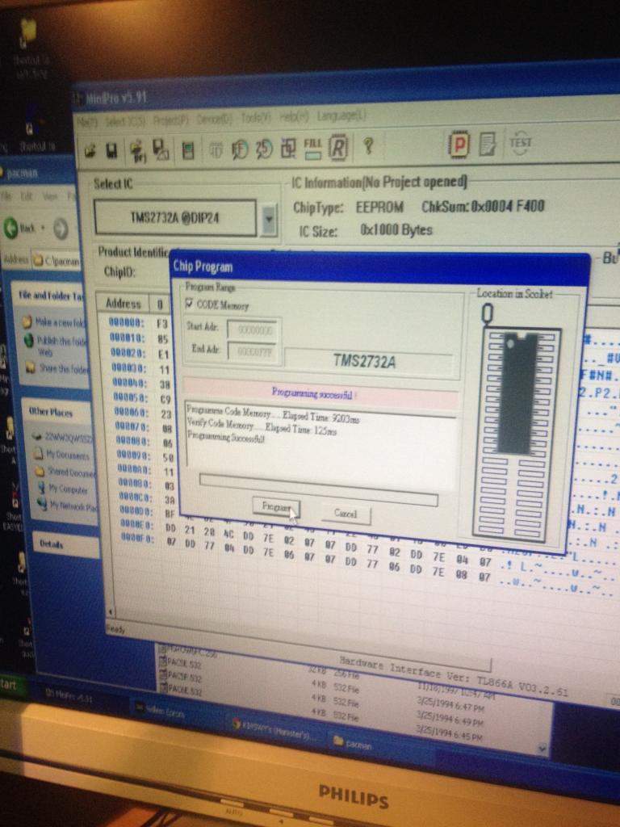The height and width of the screenshot is (827, 620).
Task: Click the FILL buffer toolbar icon
Action: [x=312, y=147]
